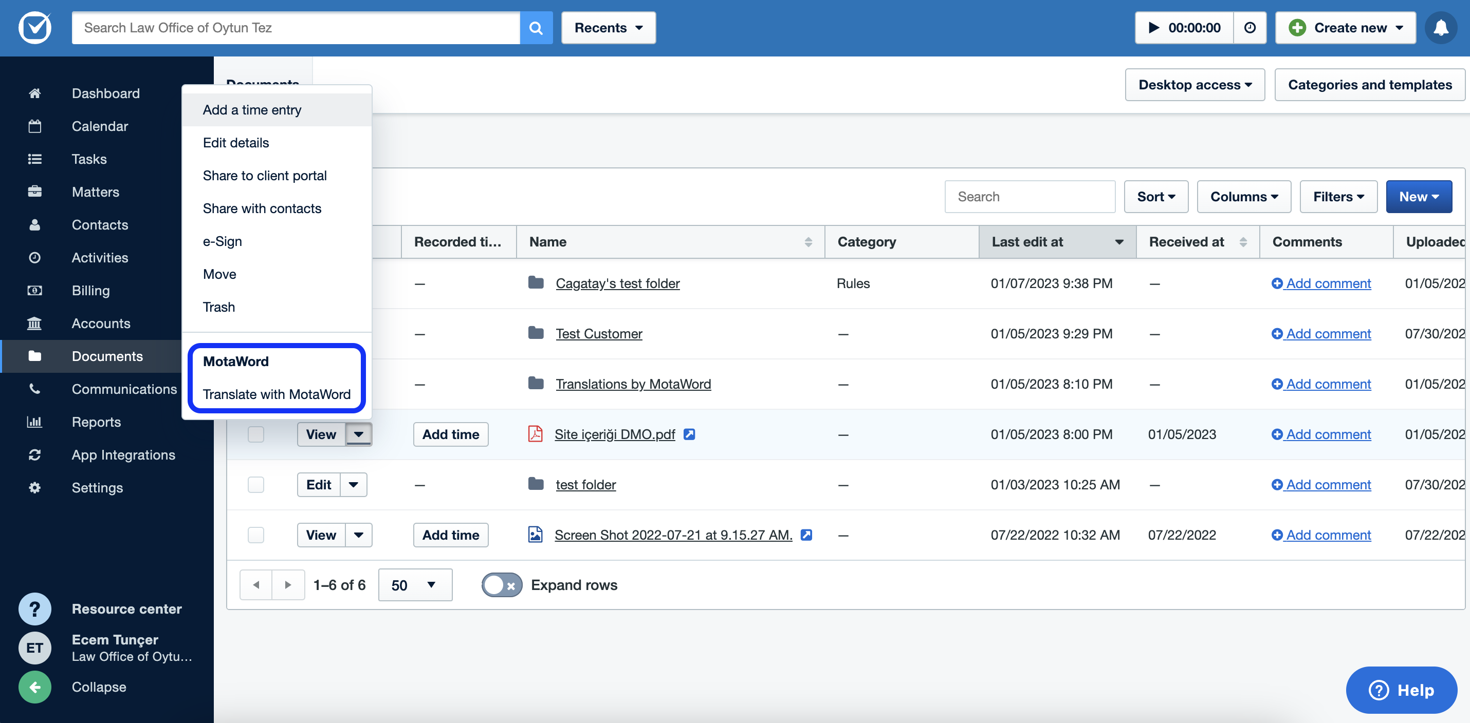Start the timer play button

pos(1153,27)
